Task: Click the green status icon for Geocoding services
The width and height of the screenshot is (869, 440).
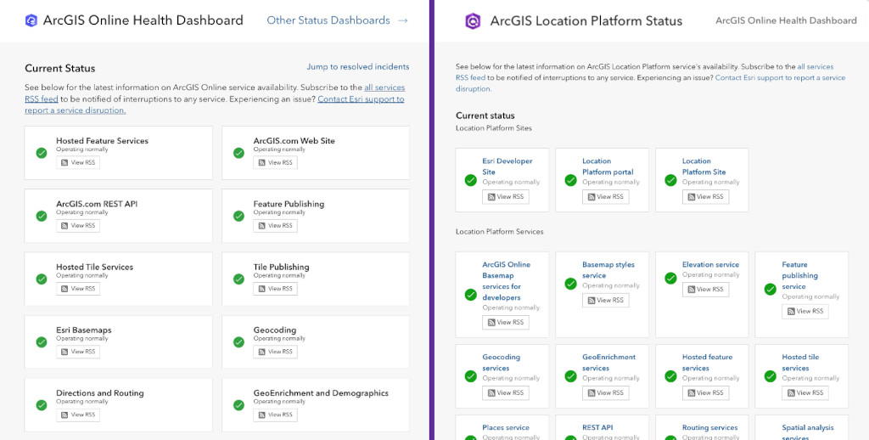Action: click(x=471, y=376)
